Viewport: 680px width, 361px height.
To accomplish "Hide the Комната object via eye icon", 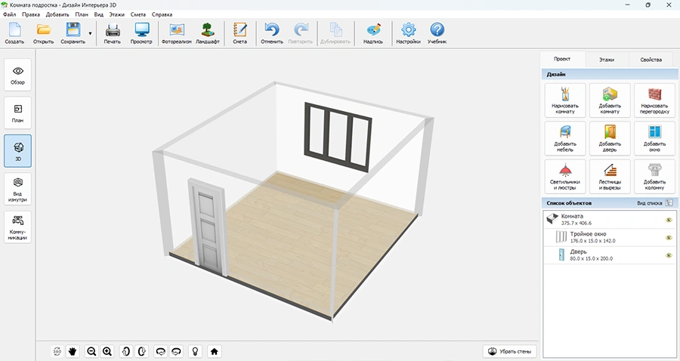I will coord(669,221).
